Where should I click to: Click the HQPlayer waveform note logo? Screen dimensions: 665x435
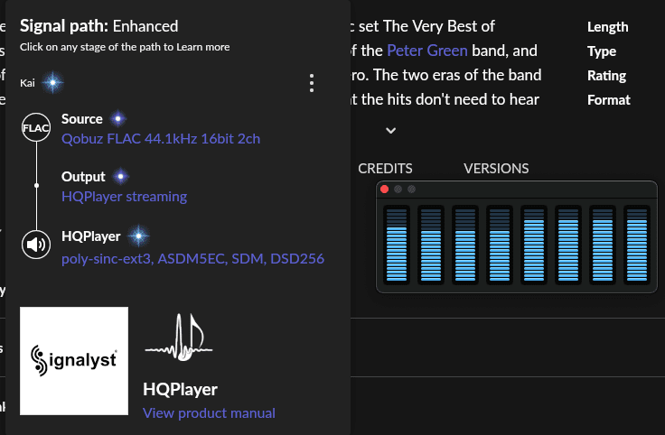(179, 338)
